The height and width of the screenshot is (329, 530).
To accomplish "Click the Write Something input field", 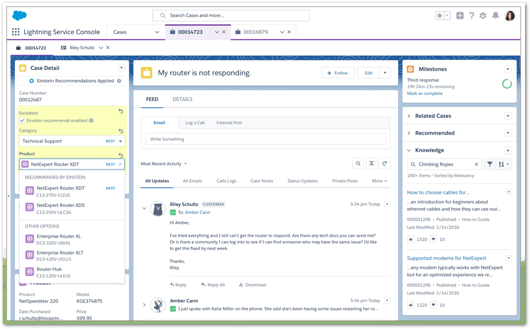I will click(x=266, y=139).
